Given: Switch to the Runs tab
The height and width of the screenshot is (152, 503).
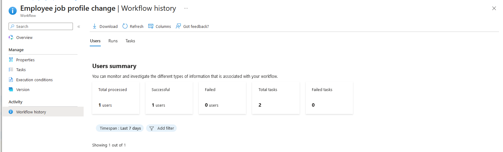Looking at the screenshot, I should click(113, 41).
